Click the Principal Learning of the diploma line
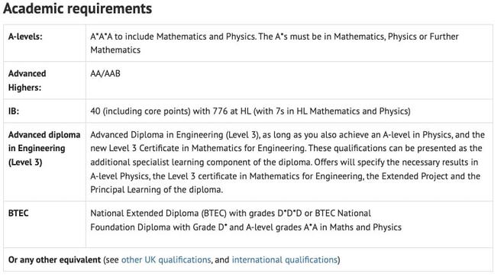This screenshot has width=504, height=280. 157,190
